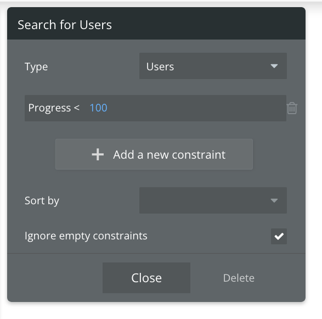The image size is (322, 319).
Task: Select the Progress field name in constraint
Action: (49, 108)
